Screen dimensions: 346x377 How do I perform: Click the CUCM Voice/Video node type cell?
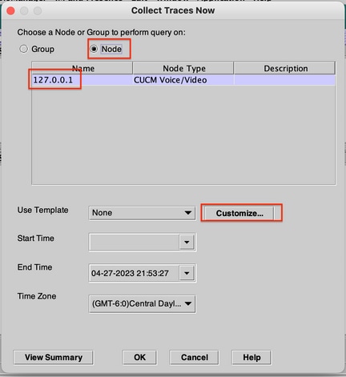pos(183,80)
